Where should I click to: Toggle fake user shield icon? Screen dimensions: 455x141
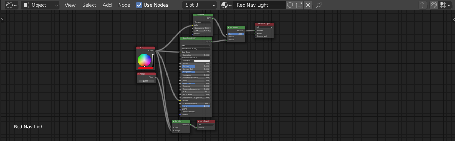pyautogui.click(x=290, y=5)
